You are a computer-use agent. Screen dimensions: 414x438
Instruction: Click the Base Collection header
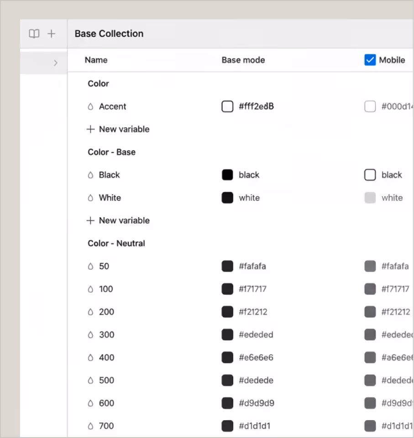109,33
